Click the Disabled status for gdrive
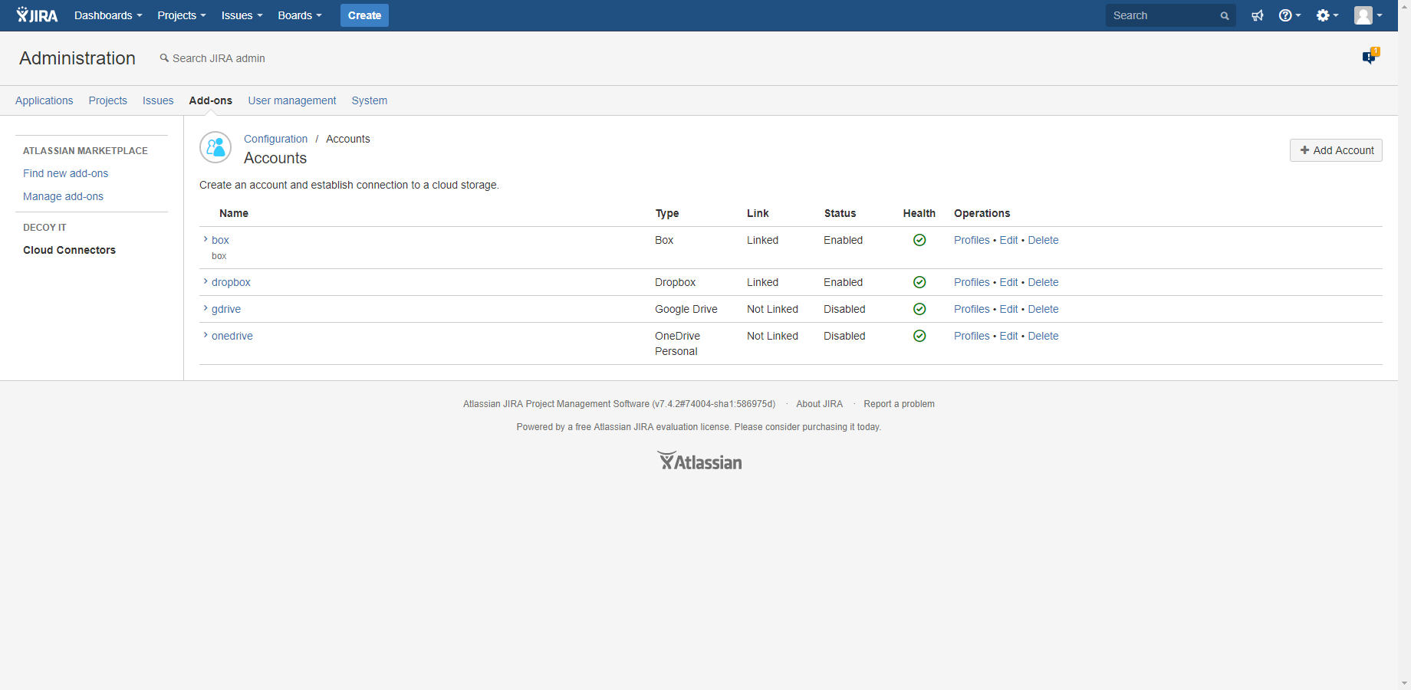Image resolution: width=1411 pixels, height=690 pixels. point(844,309)
